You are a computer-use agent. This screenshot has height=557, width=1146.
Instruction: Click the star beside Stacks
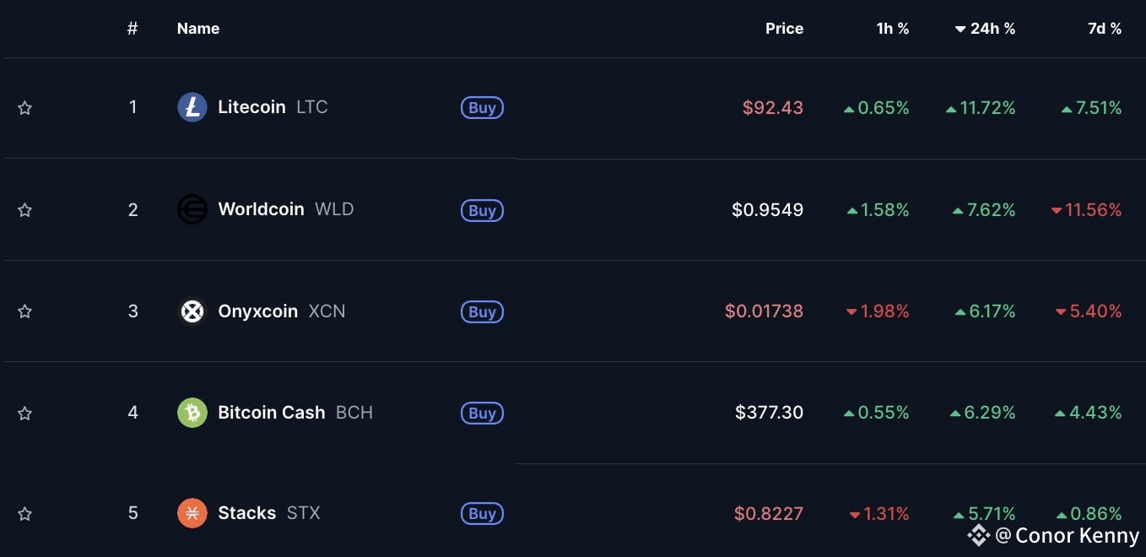coord(24,512)
